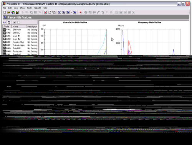Select the SFR-AC profile name
This screenshot has width=192, height=145.
[x=17, y=33]
